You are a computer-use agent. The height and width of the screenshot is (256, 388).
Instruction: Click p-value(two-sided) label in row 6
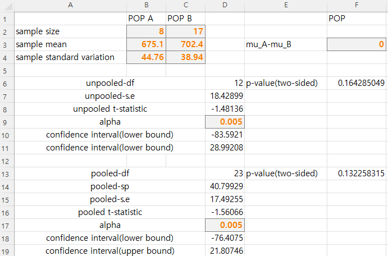pyautogui.click(x=286, y=83)
